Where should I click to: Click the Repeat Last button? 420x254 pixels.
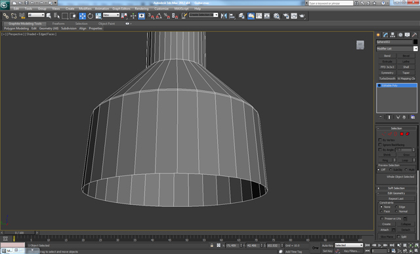pyautogui.click(x=396, y=198)
